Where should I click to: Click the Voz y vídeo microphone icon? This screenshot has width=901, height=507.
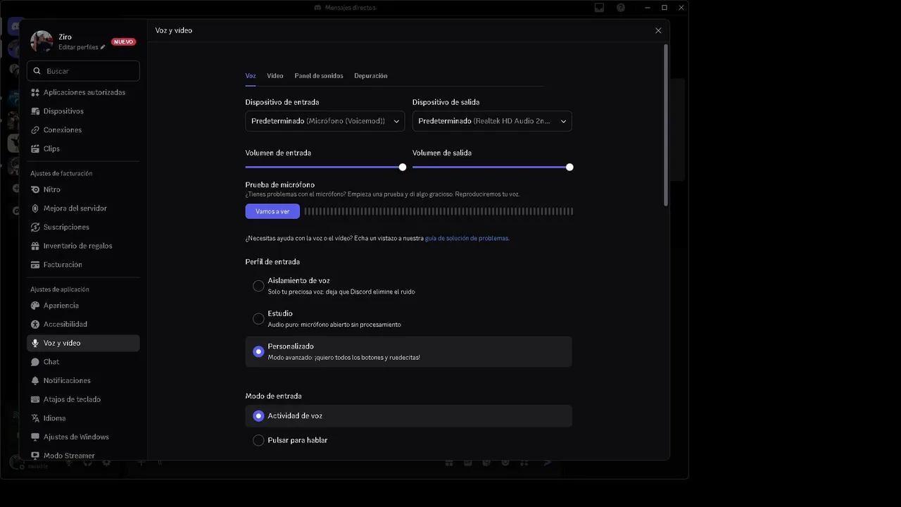pyautogui.click(x=36, y=343)
